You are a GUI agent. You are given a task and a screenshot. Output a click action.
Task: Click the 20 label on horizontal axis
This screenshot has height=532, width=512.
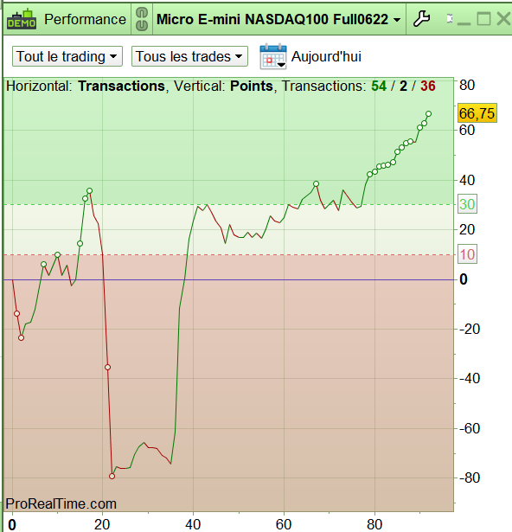coord(102,524)
